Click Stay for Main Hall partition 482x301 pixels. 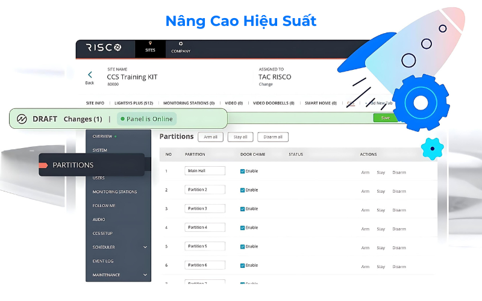click(x=381, y=173)
